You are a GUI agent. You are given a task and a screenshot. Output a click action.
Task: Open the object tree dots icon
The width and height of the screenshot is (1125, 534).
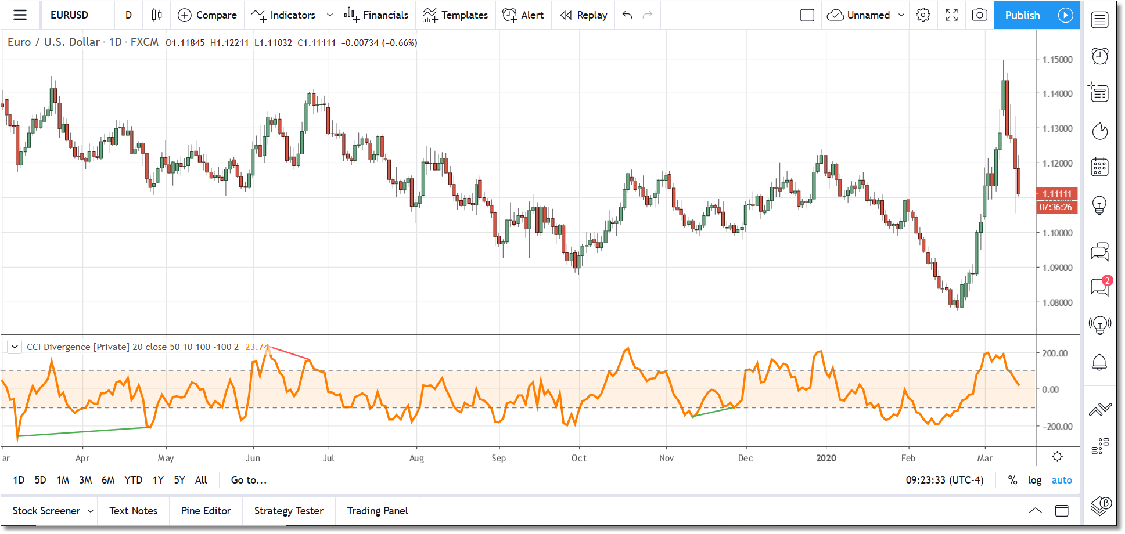tap(1099, 446)
